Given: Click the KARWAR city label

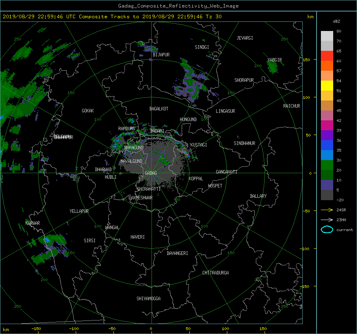Looking at the screenshot, I should (33, 223).
